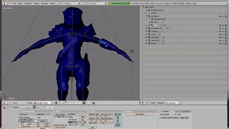Expand the RenderLayers node

pyautogui.click(x=147, y=10)
